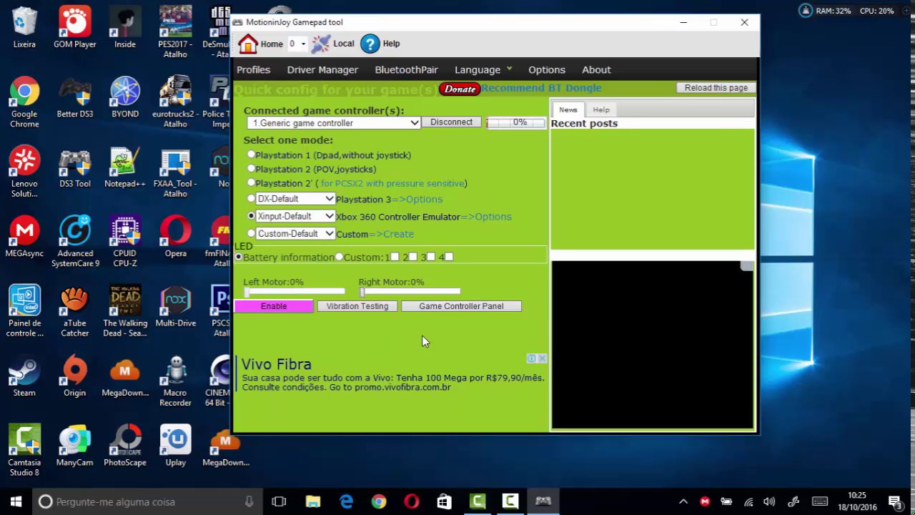
Task: Select the Playstation 3 mode radio button
Action: 251,198
